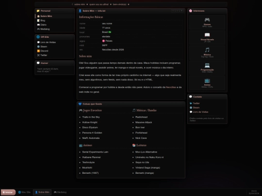Select the Sobre Mim taskbar item
Screen dimensions: 262x196
(x=42, y=192)
